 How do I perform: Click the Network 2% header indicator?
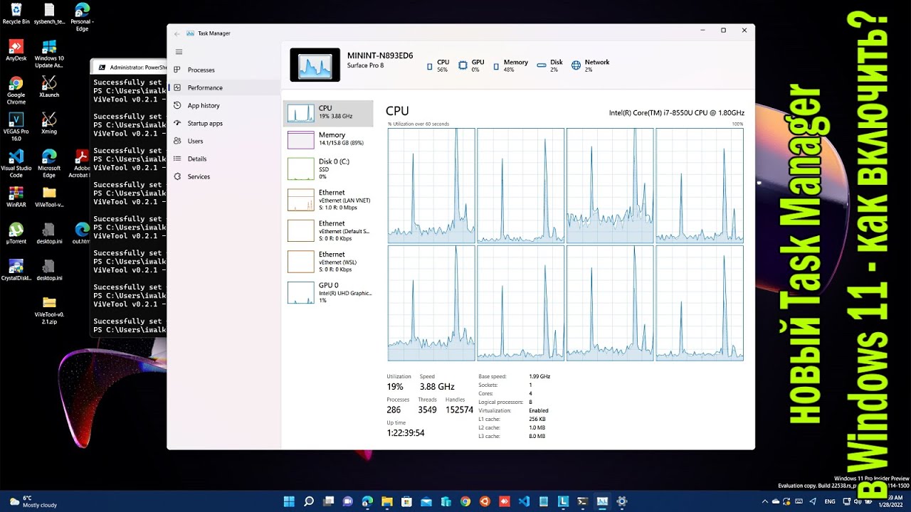(x=591, y=65)
